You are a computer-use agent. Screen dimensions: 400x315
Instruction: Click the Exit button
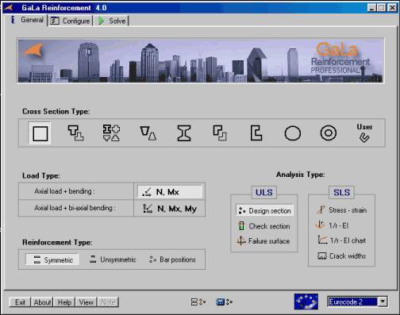click(x=20, y=302)
